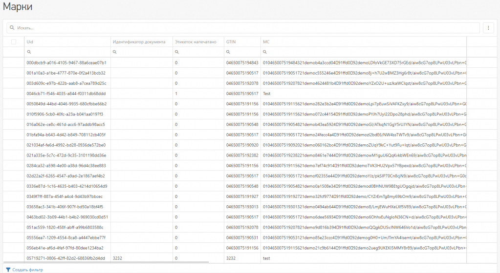Click GTIN cell 04650075192382

point(242,156)
